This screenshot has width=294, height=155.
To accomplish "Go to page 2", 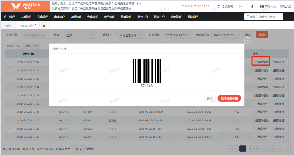I will [250, 149].
